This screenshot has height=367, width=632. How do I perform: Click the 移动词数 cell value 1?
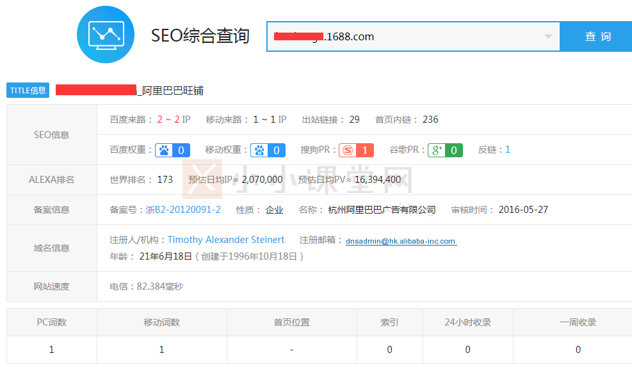click(161, 350)
